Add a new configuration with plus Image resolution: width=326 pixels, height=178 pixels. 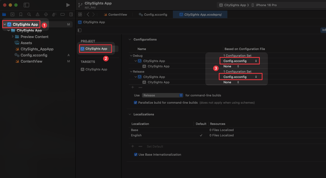(x=133, y=87)
